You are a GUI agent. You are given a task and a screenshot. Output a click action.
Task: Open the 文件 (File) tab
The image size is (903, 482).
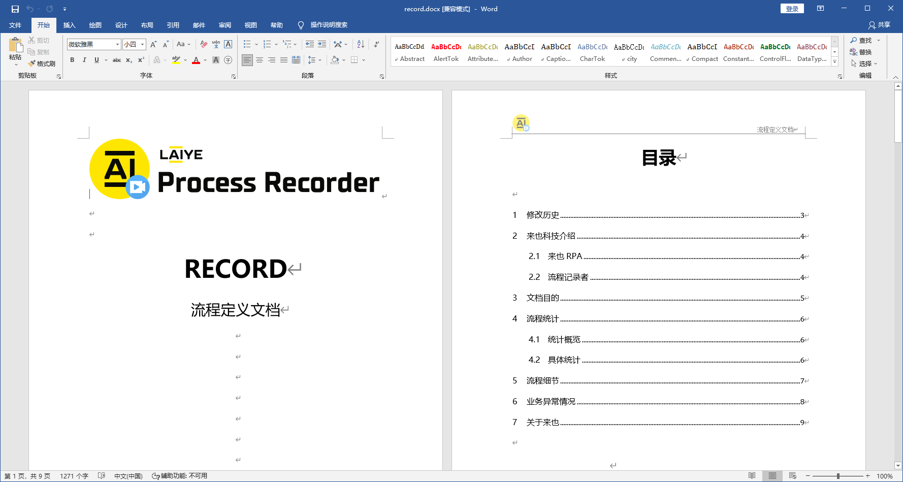coord(15,25)
